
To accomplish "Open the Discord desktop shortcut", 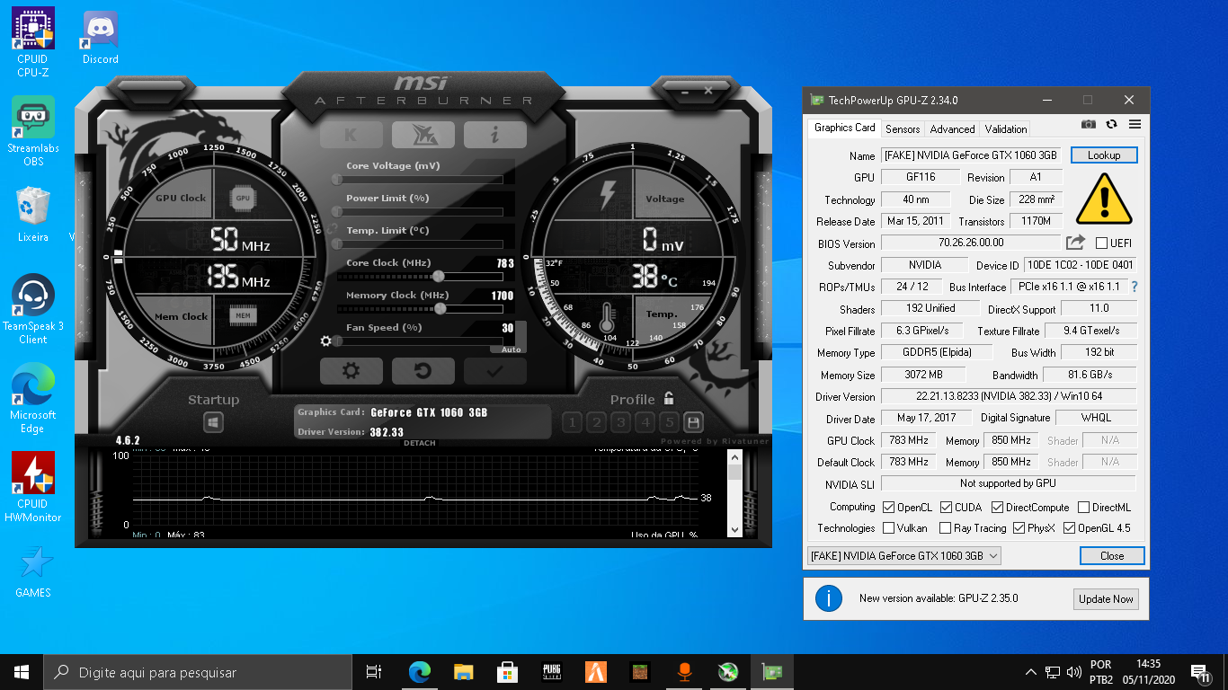I will tap(101, 38).
